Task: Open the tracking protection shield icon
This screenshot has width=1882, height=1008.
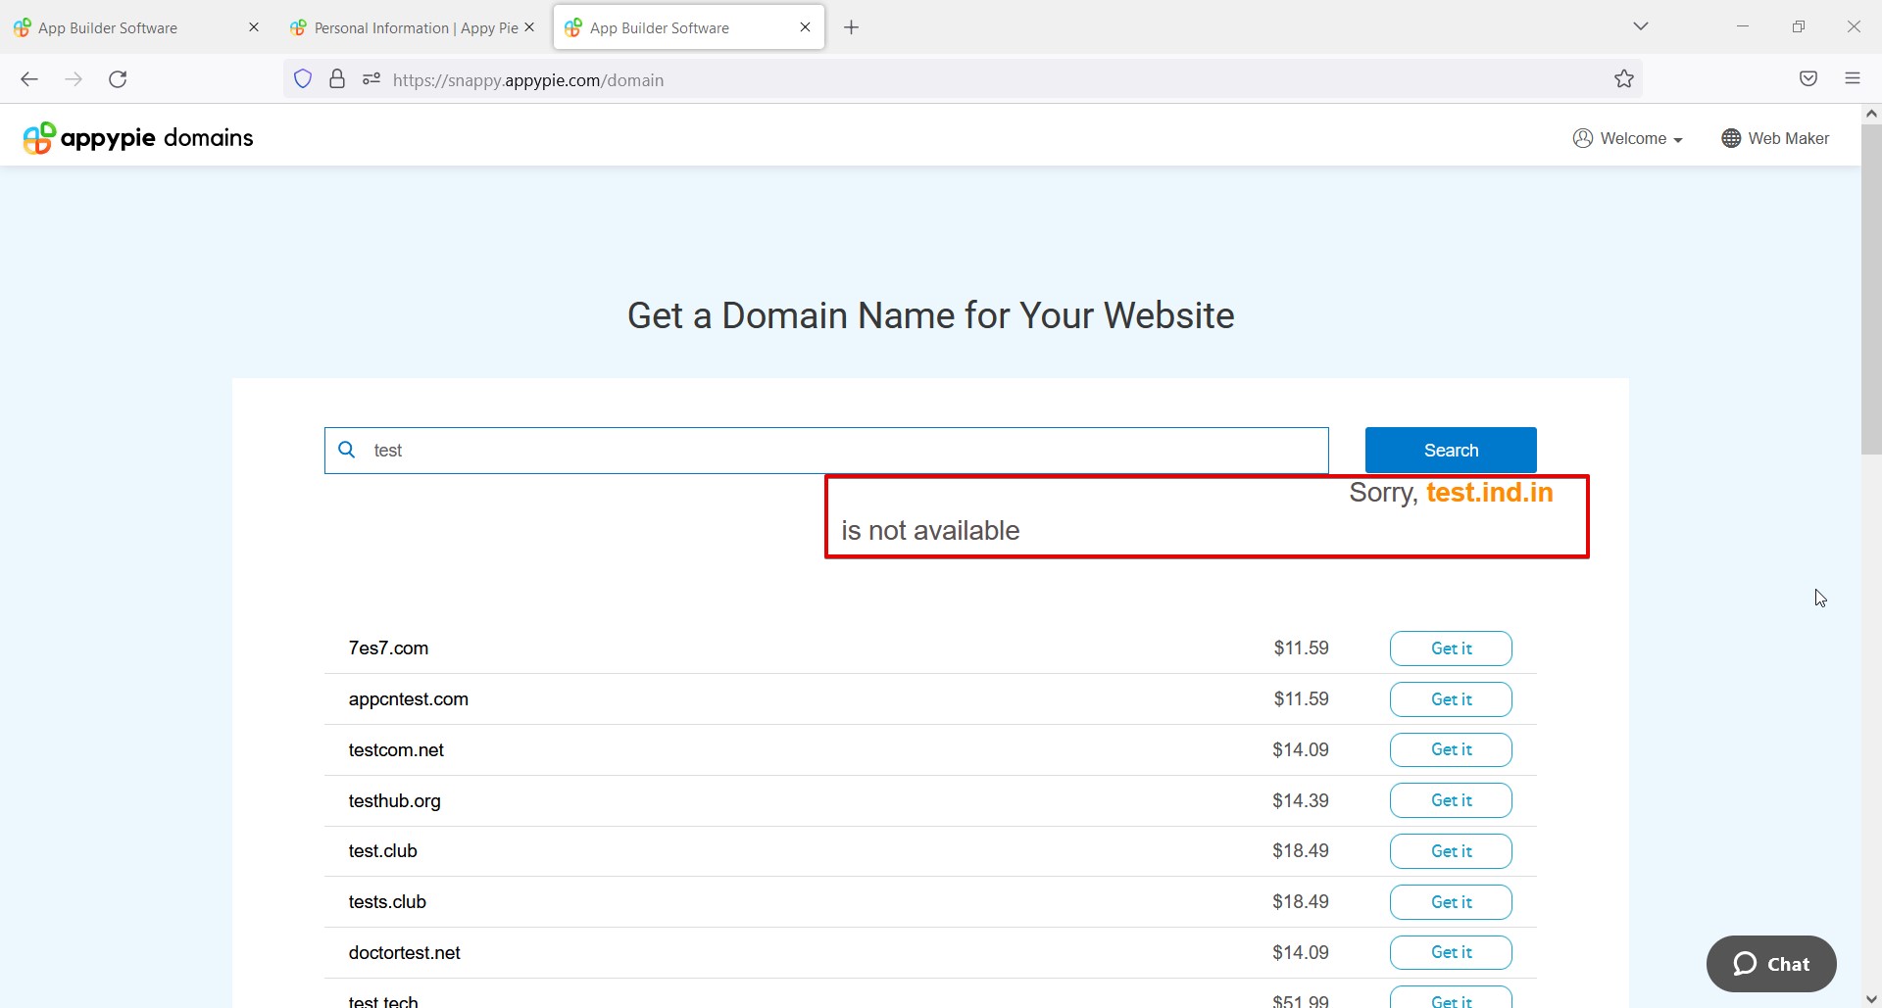Action: coord(303,79)
